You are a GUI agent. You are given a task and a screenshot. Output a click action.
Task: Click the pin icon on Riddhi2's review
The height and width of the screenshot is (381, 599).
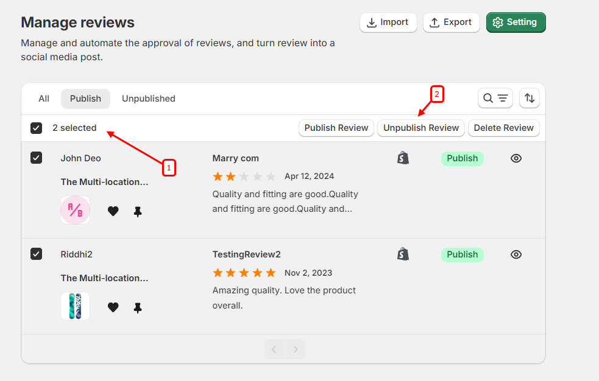(138, 307)
